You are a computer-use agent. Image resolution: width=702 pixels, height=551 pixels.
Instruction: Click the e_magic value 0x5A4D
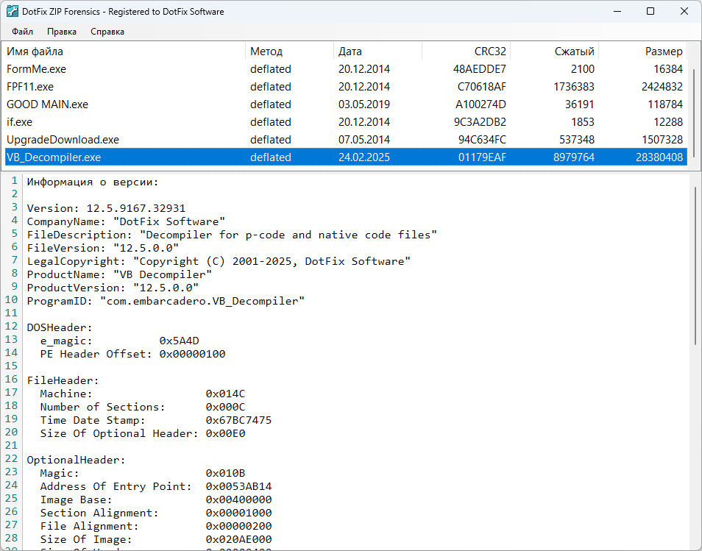point(179,341)
